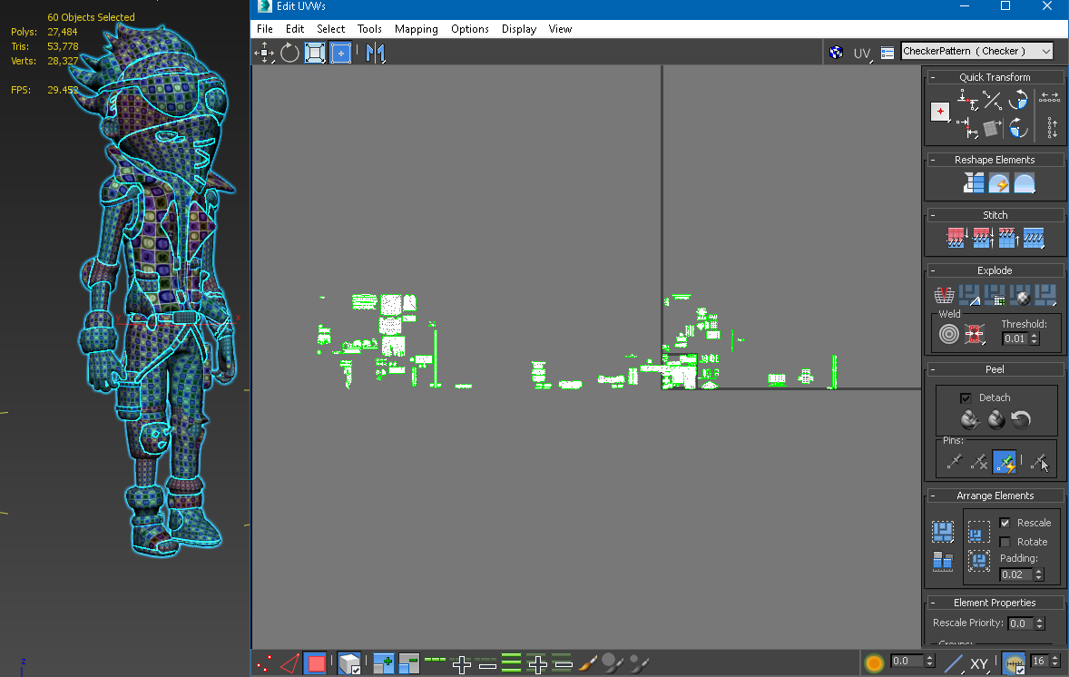
Task: Click Stitch To Target icon
Action: (956, 238)
